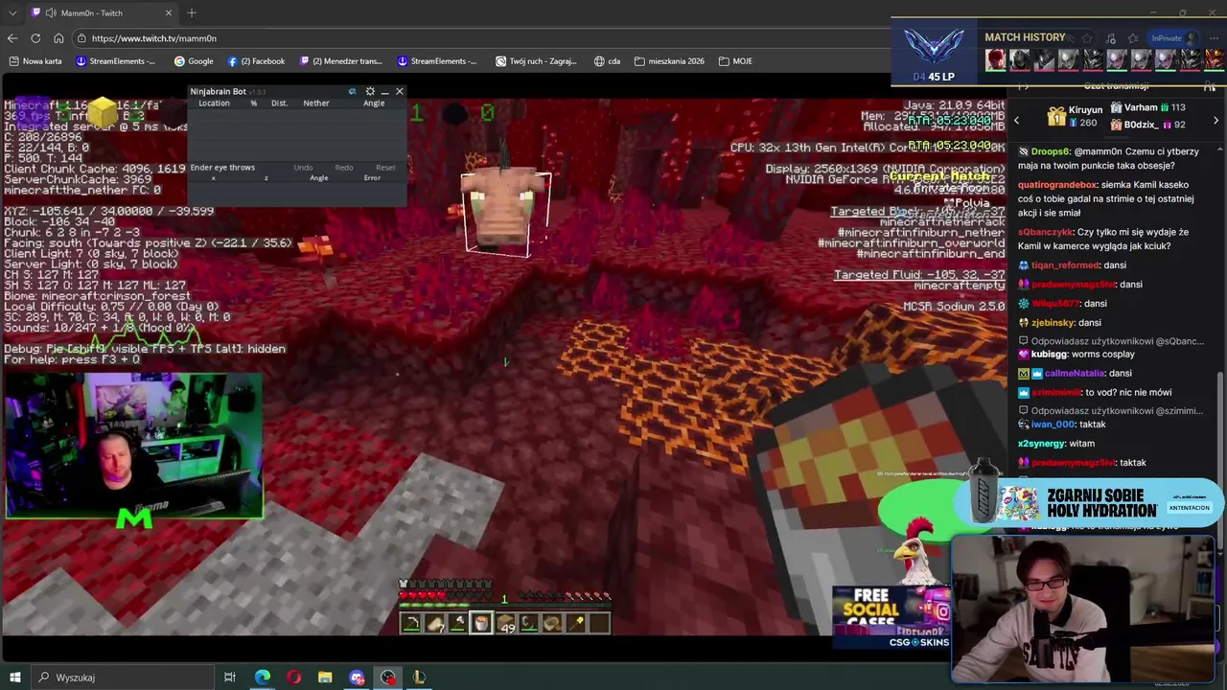Click callmeNatalia username in chat
The width and height of the screenshot is (1227, 690).
[1075, 374]
